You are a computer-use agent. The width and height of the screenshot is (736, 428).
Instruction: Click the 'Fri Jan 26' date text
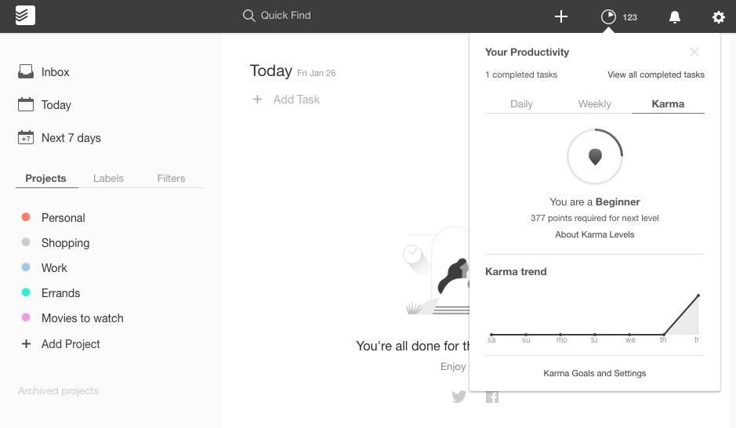pyautogui.click(x=317, y=73)
